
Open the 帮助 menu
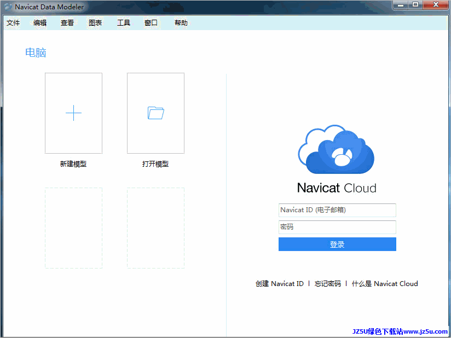pos(181,23)
